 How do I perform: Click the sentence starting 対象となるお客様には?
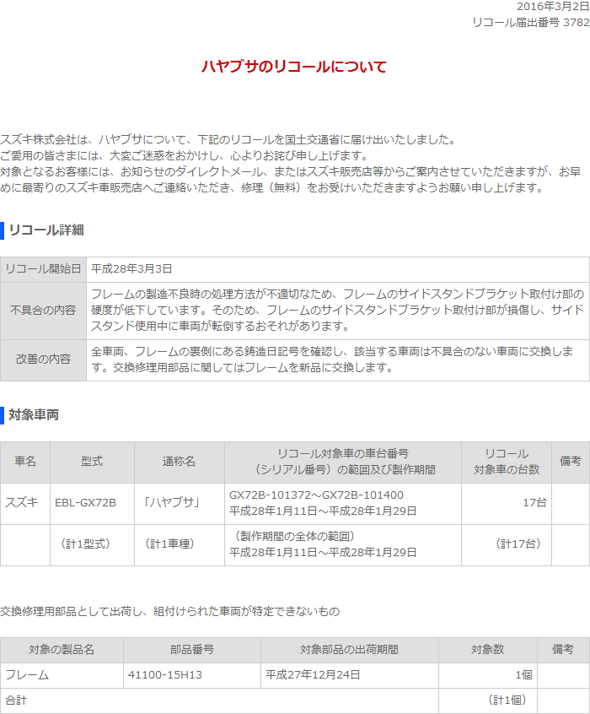[290, 180]
